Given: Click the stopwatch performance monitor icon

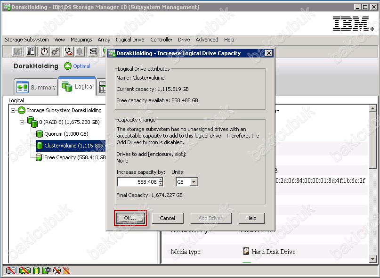Looking at the screenshot, I should click(x=44, y=51).
